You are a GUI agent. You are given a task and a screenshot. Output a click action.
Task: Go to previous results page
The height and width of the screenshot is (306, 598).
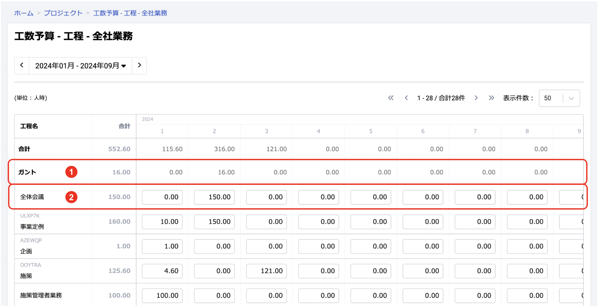[406, 98]
